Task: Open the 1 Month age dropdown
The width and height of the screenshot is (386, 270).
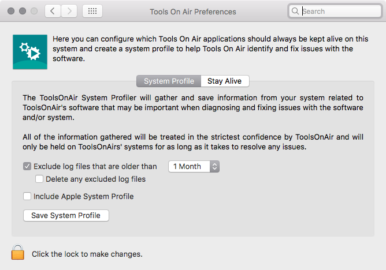Action: pos(194,166)
